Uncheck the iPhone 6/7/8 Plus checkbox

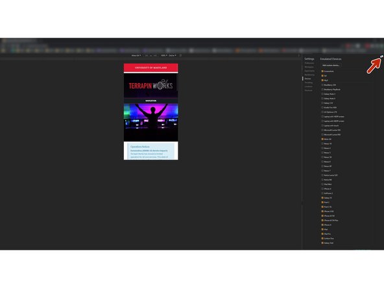pyautogui.click(x=322, y=221)
